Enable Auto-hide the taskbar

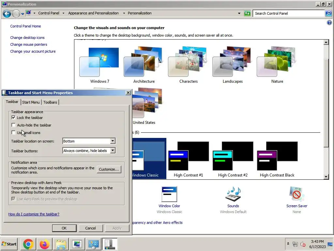point(13,125)
